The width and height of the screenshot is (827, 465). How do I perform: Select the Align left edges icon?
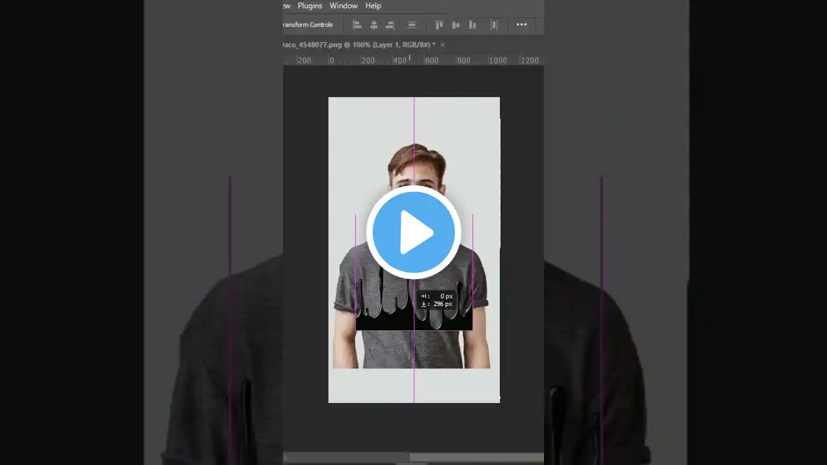(x=357, y=25)
